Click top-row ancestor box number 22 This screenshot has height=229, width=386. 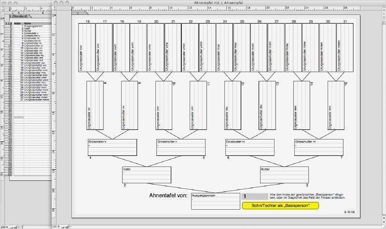[x=190, y=48]
